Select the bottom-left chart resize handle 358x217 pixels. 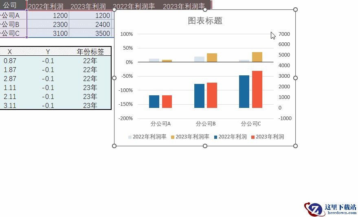114,146
